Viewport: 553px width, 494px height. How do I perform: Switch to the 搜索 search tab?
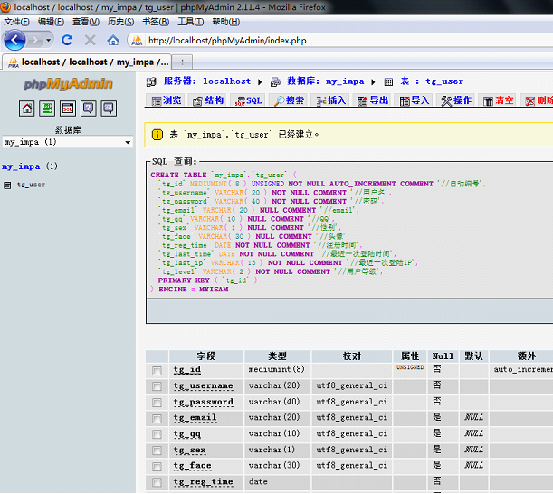click(289, 100)
